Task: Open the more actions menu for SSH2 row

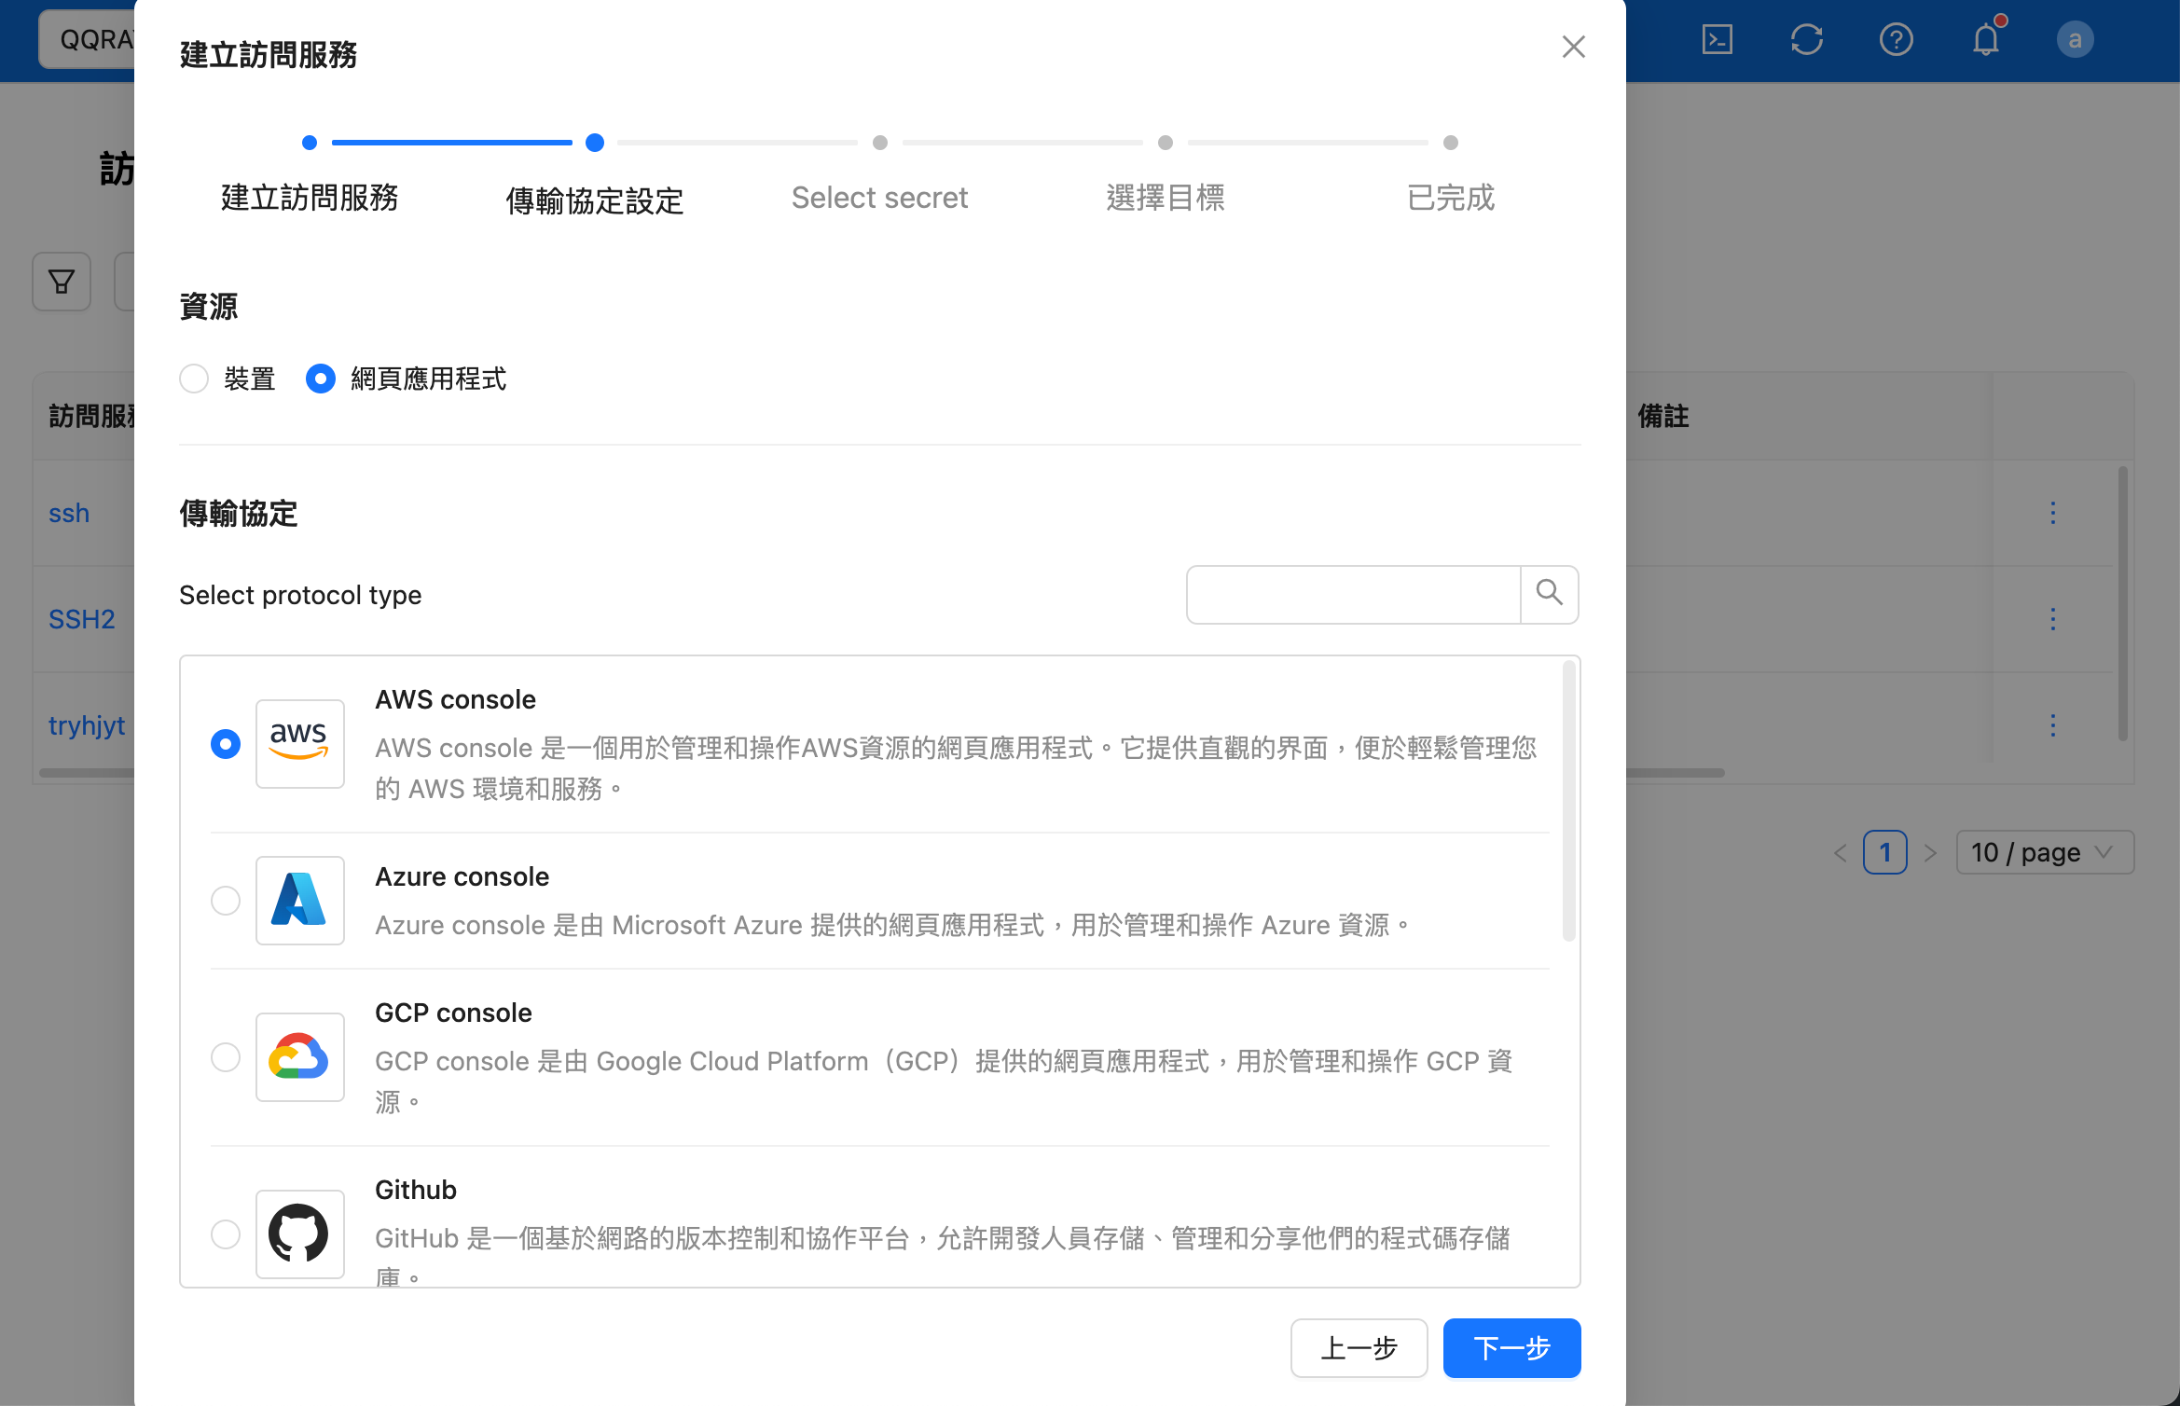Action: point(2052,619)
